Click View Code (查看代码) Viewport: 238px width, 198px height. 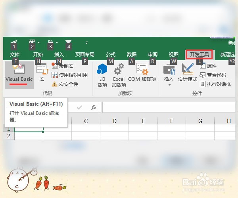[213, 75]
